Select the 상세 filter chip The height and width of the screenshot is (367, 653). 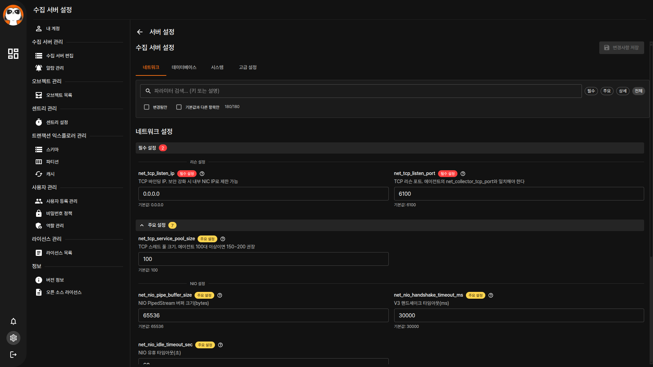pos(623,91)
